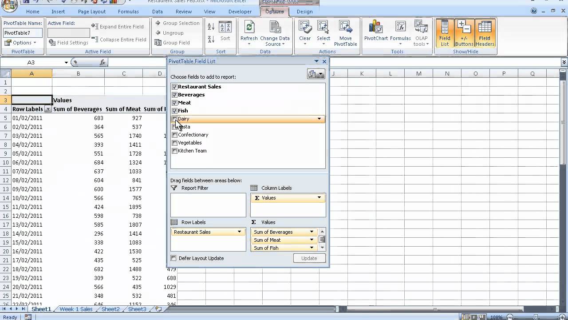The width and height of the screenshot is (568, 320).
Task: Click Group Selection
Action: point(177,23)
